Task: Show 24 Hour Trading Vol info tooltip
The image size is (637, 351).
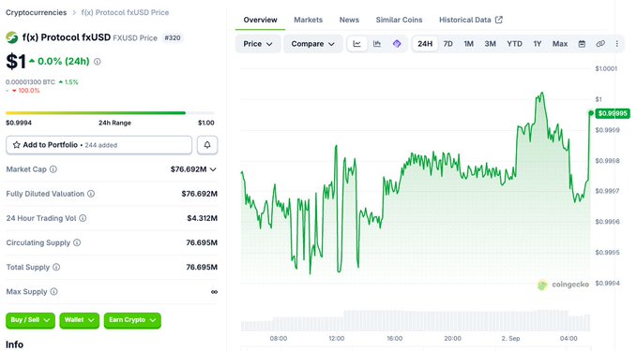Action: pyautogui.click(x=83, y=218)
